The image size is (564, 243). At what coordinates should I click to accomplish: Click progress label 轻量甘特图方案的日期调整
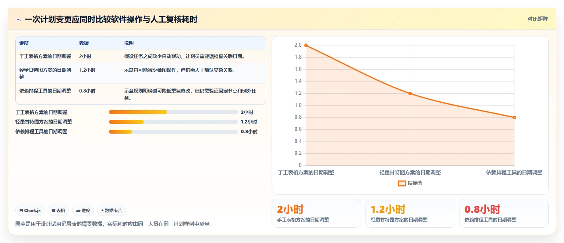(44, 122)
